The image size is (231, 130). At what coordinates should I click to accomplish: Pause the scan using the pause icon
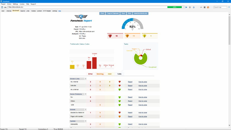point(190,7)
